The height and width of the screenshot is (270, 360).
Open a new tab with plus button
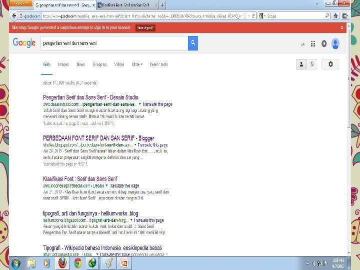(162, 5)
